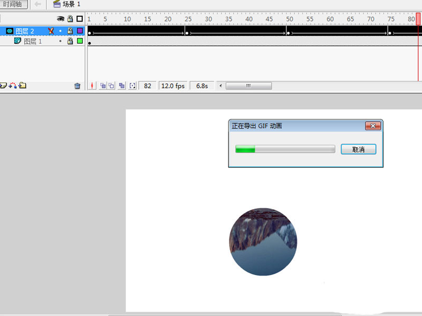Select keyframe at frame 25 of 图层 2

(x=187, y=33)
